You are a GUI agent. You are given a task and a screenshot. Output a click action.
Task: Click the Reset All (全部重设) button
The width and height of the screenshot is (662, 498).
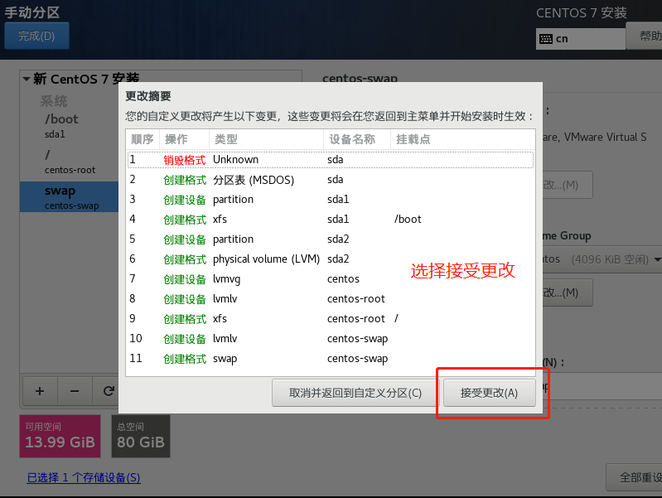pyautogui.click(x=635, y=477)
